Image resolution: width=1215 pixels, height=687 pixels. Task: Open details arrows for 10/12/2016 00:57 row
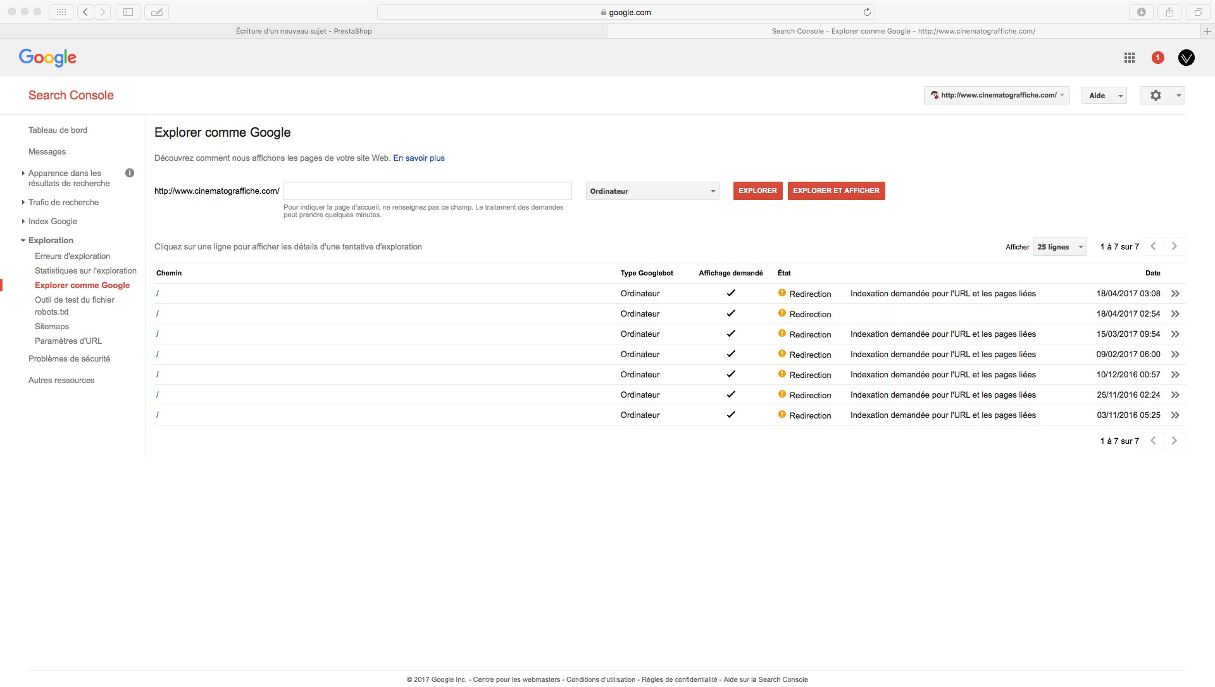pyautogui.click(x=1175, y=375)
